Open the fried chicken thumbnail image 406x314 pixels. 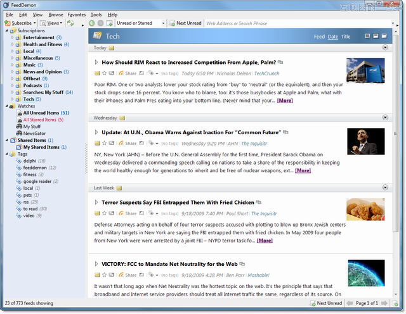pyautogui.click(x=365, y=209)
